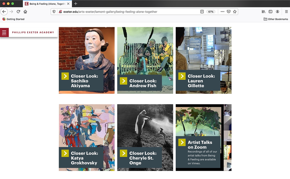Save page to Pocket
The image size is (290, 179).
(x=229, y=12)
